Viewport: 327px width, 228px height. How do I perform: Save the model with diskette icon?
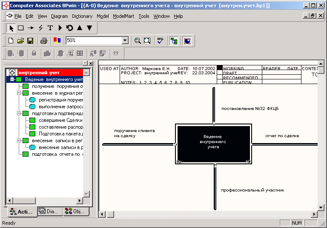(x=31, y=41)
